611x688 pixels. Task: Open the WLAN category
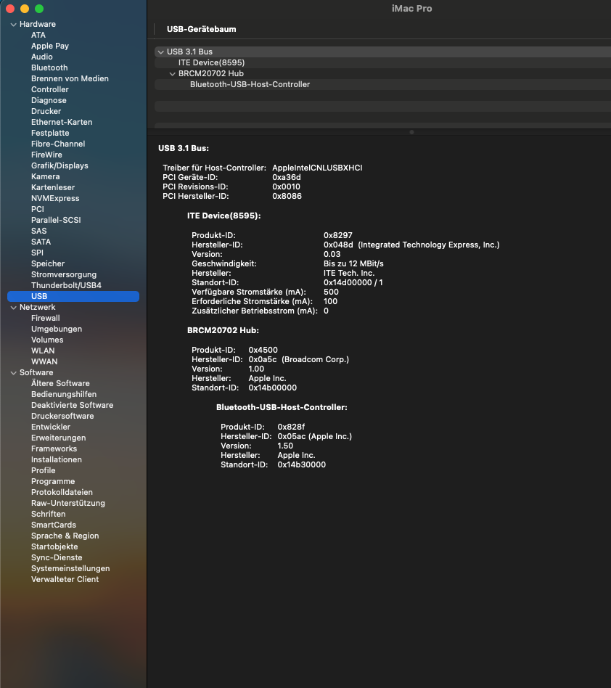pos(43,351)
